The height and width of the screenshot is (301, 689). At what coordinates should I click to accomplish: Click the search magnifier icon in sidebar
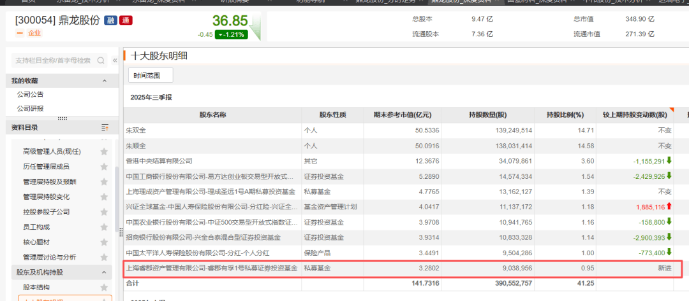pyautogui.click(x=101, y=60)
